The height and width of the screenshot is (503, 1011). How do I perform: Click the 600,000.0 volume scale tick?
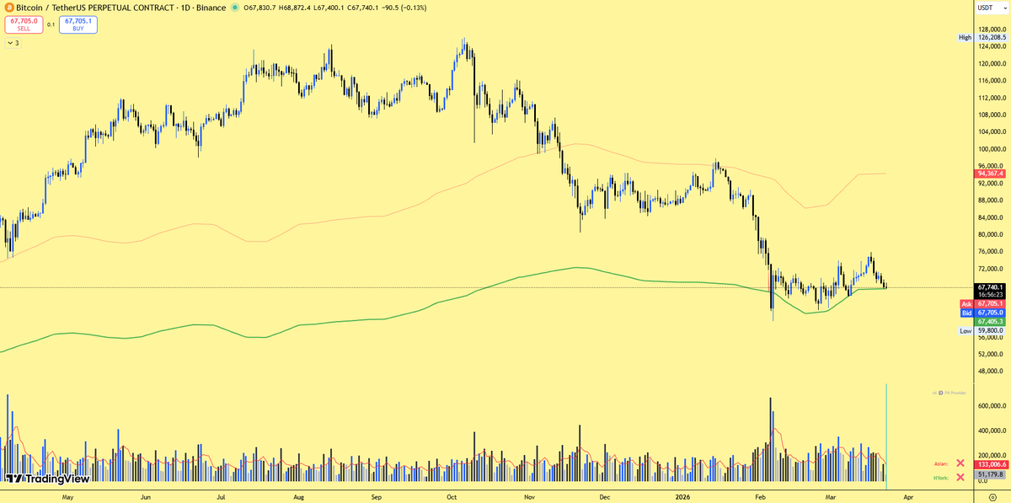pos(992,405)
